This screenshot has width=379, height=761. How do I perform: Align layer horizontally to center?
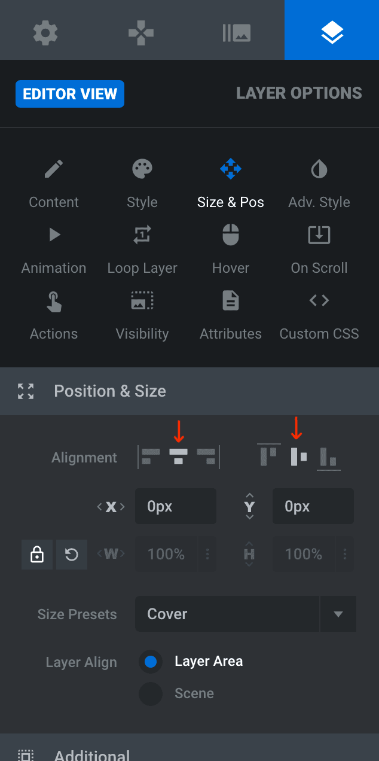(178, 457)
